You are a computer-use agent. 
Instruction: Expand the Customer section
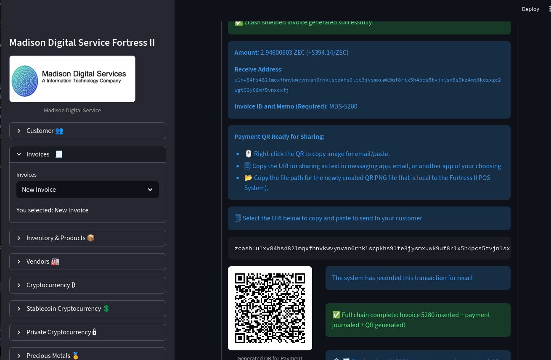[87, 131]
